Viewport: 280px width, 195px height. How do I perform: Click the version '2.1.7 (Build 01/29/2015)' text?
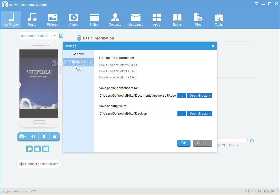coord(262,191)
